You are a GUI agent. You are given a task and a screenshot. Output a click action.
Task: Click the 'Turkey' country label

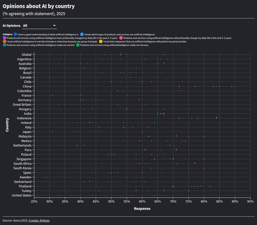click(26, 191)
